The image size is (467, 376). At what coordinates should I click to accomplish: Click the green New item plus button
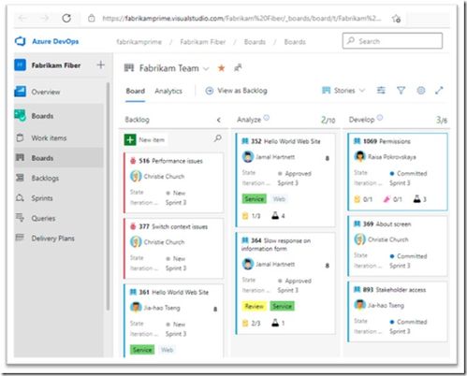coord(130,139)
